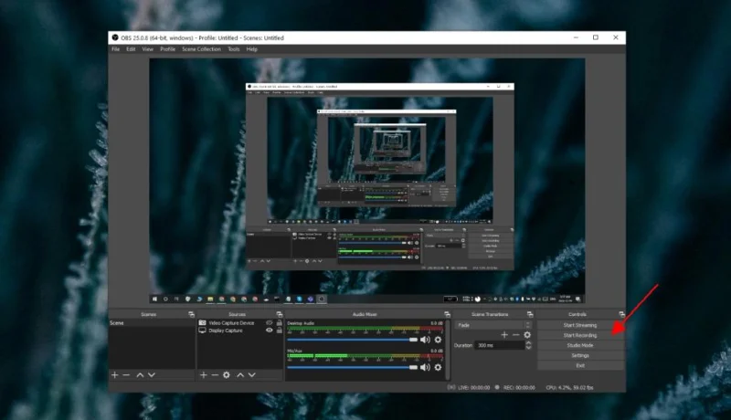
Task: Click the LIVE 00:00:00 status text
Action: point(473,387)
